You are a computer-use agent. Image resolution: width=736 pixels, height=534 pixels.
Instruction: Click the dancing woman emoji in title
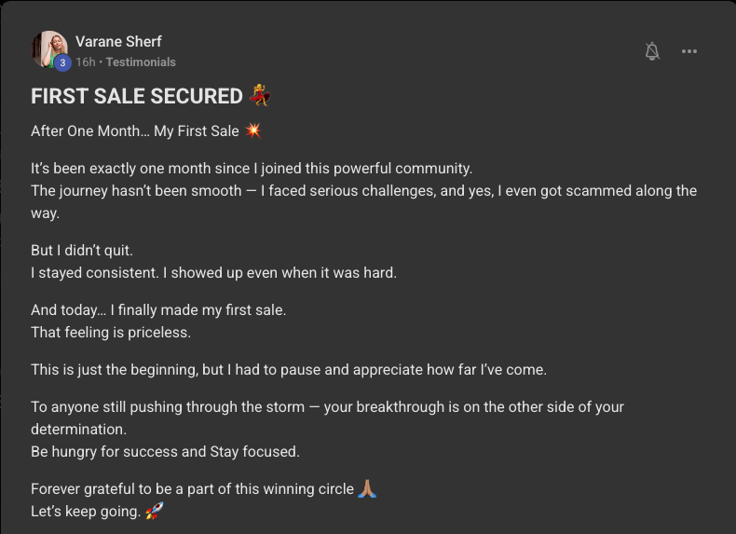(260, 95)
